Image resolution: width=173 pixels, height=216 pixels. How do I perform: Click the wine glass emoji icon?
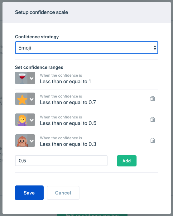click(x=22, y=78)
